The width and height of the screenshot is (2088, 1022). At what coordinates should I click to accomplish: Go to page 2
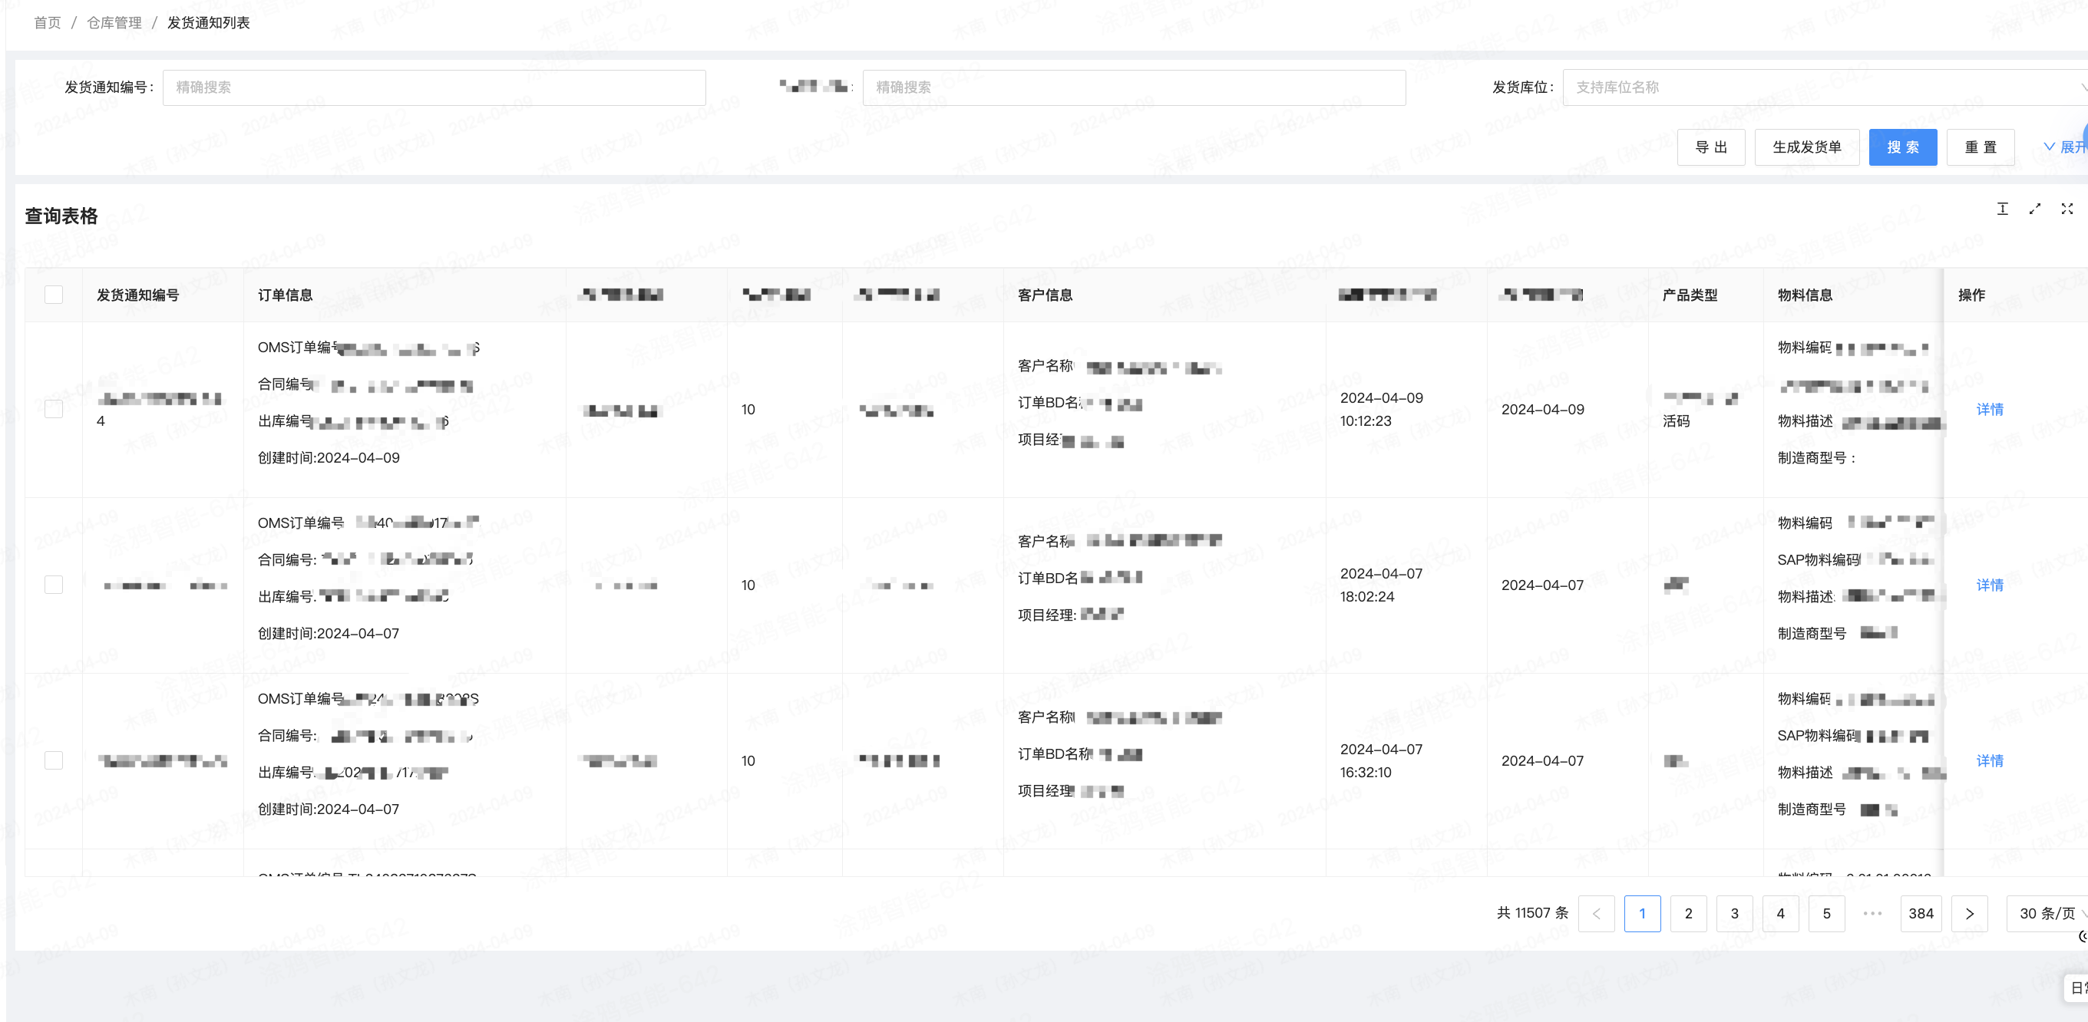1688,913
